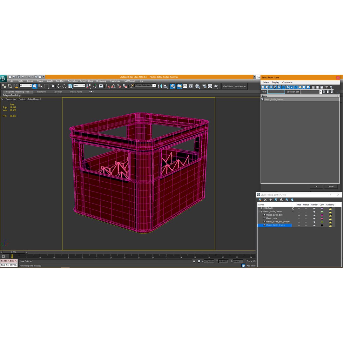Open the Edit Named Selection Sets icon
Image resolution: width=343 pixels, height=343 pixels.
[131, 86]
